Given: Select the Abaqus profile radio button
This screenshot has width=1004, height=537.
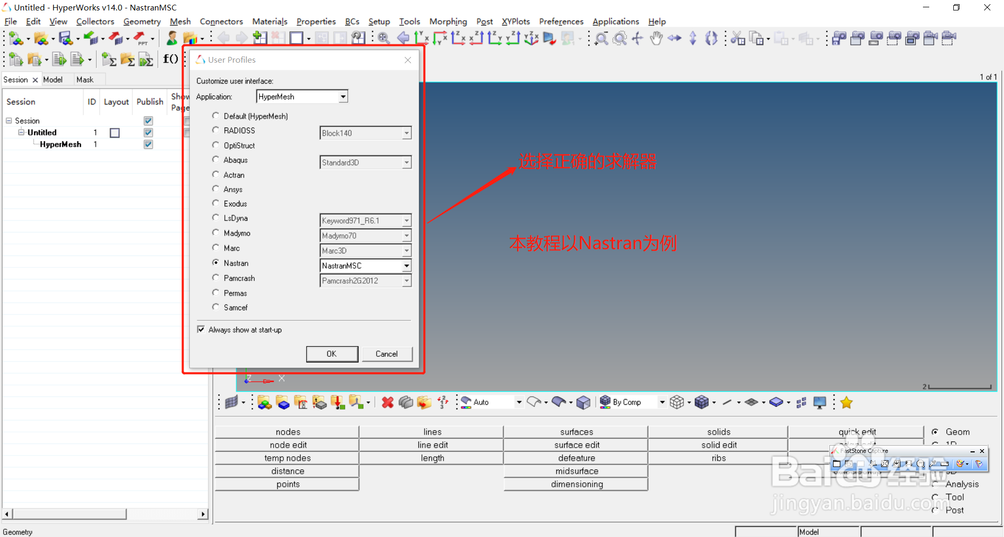Looking at the screenshot, I should [215, 159].
